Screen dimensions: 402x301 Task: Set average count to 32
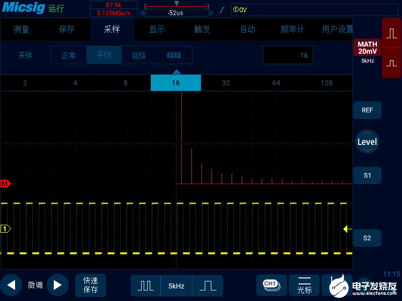click(226, 83)
